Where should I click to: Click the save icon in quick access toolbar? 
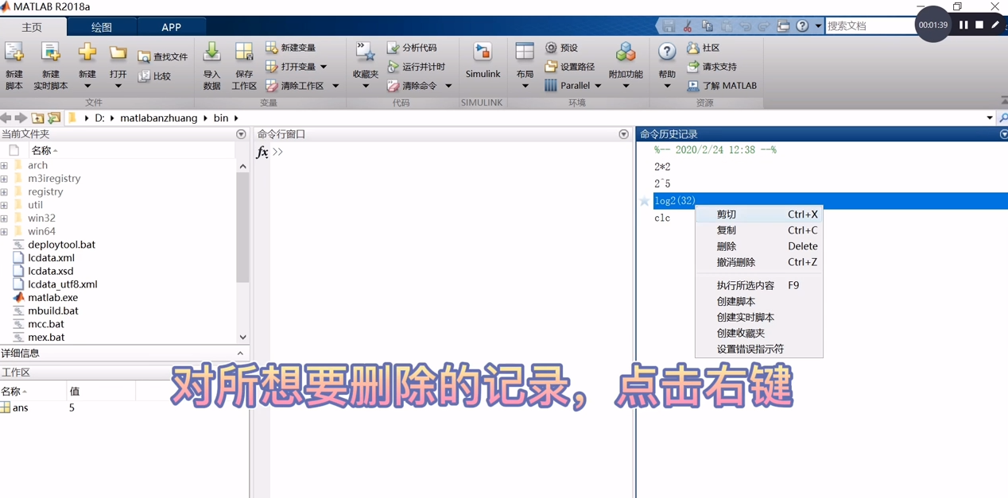pos(669,26)
